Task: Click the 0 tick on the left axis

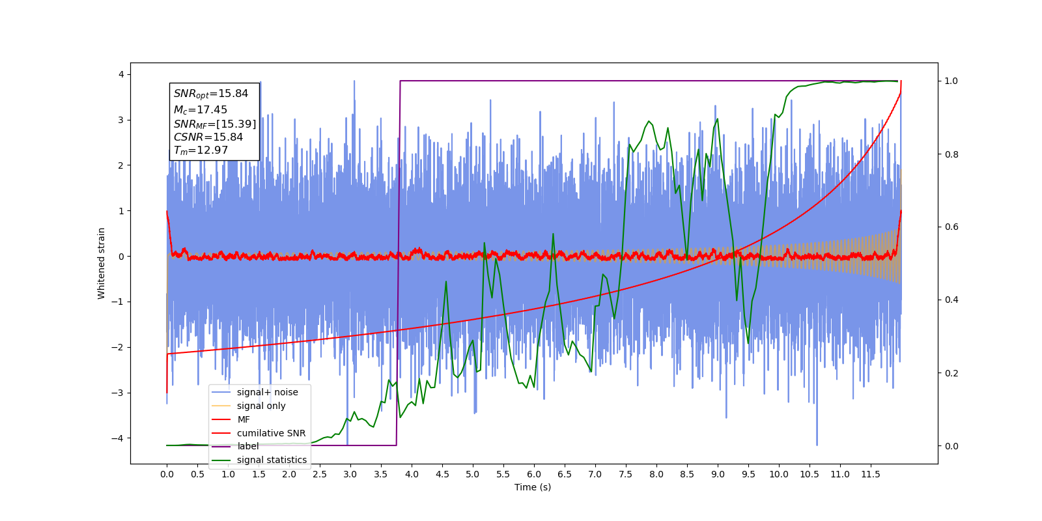Action: (121, 257)
